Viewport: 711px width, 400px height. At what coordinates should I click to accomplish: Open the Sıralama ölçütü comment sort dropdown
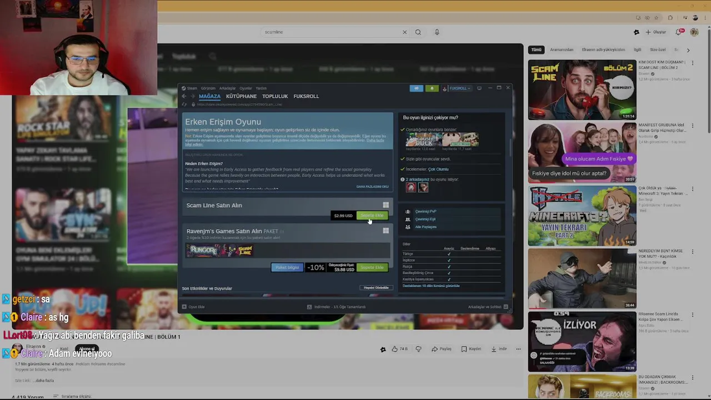[x=72, y=397]
